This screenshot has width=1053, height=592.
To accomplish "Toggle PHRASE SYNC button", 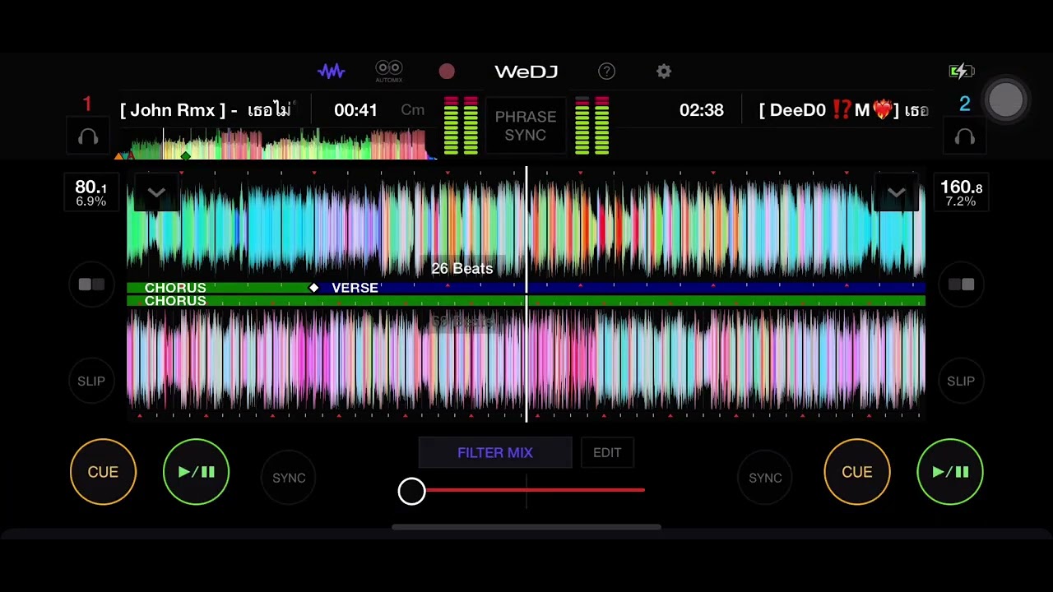I will 526,126.
